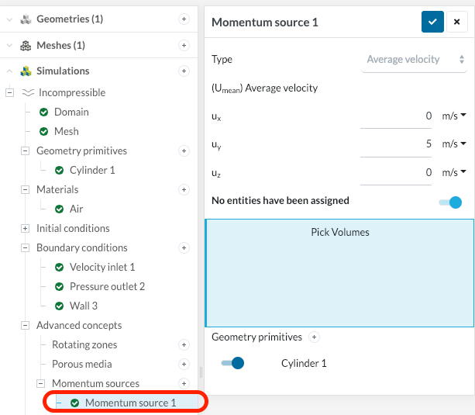The height and width of the screenshot is (415, 475).
Task: Add a new porous media item
Action: coord(184,364)
